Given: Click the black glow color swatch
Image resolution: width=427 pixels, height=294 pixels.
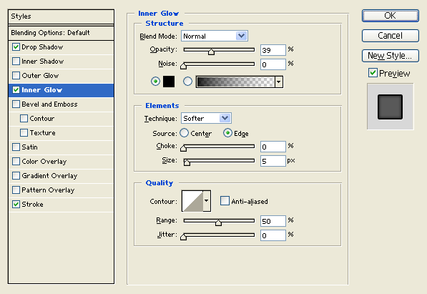Looking at the screenshot, I should pos(169,82).
